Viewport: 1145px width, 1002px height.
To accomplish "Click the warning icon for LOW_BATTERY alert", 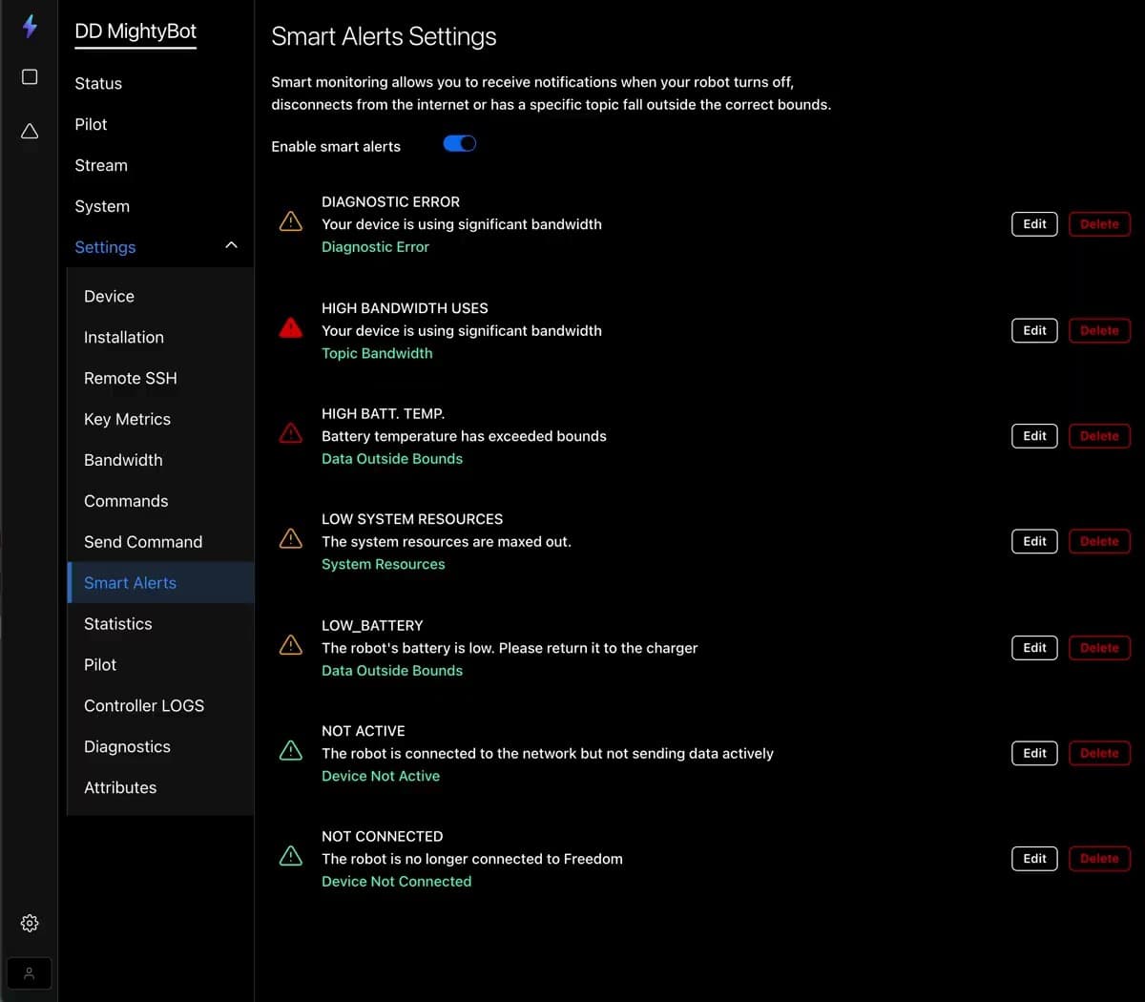I will [291, 645].
